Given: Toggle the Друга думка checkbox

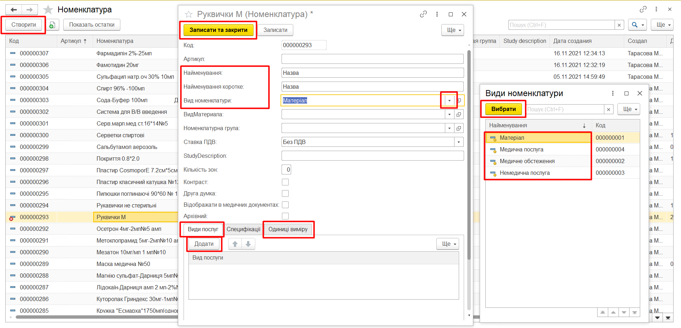Looking at the screenshot, I should pos(285,194).
